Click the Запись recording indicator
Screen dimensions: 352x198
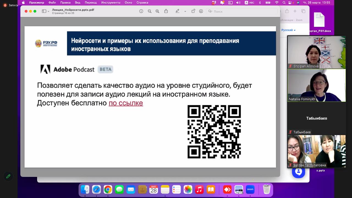point(11,5)
